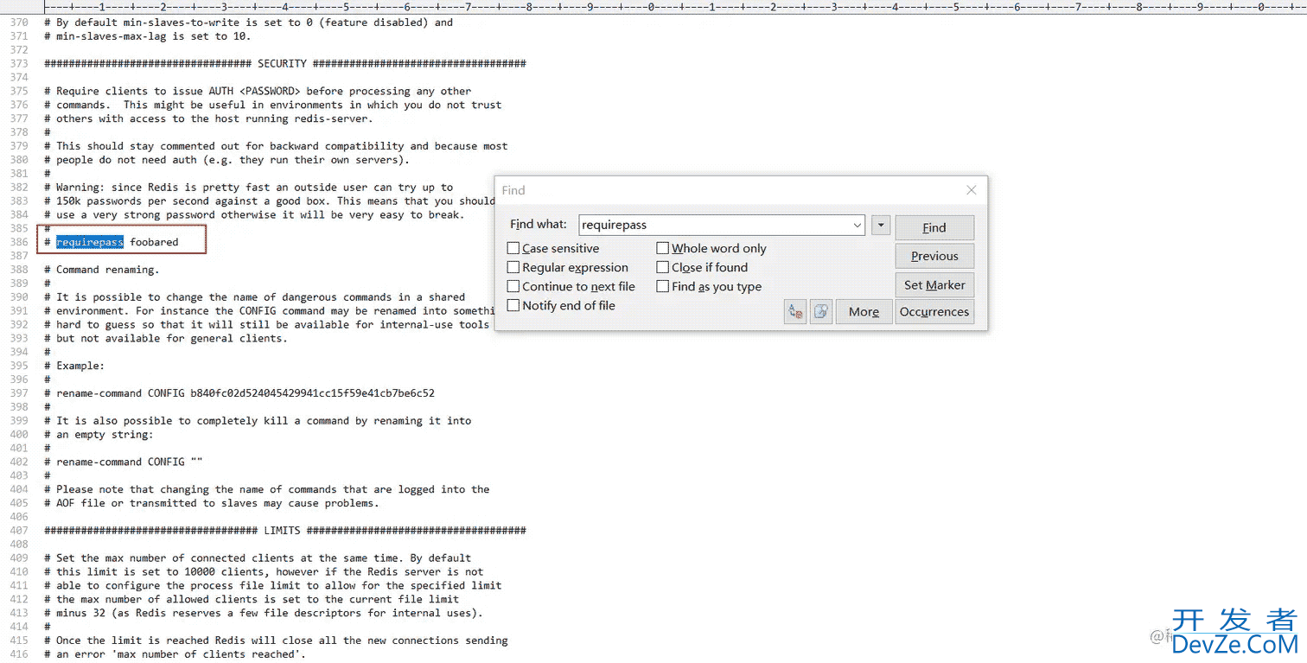This screenshot has height=663, width=1307.
Task: Click line 'Set the max number of connected clients'
Action: (258, 558)
